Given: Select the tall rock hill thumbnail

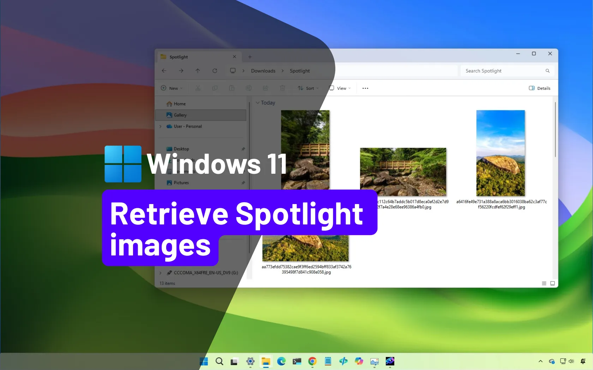Looking at the screenshot, I should 501,153.
